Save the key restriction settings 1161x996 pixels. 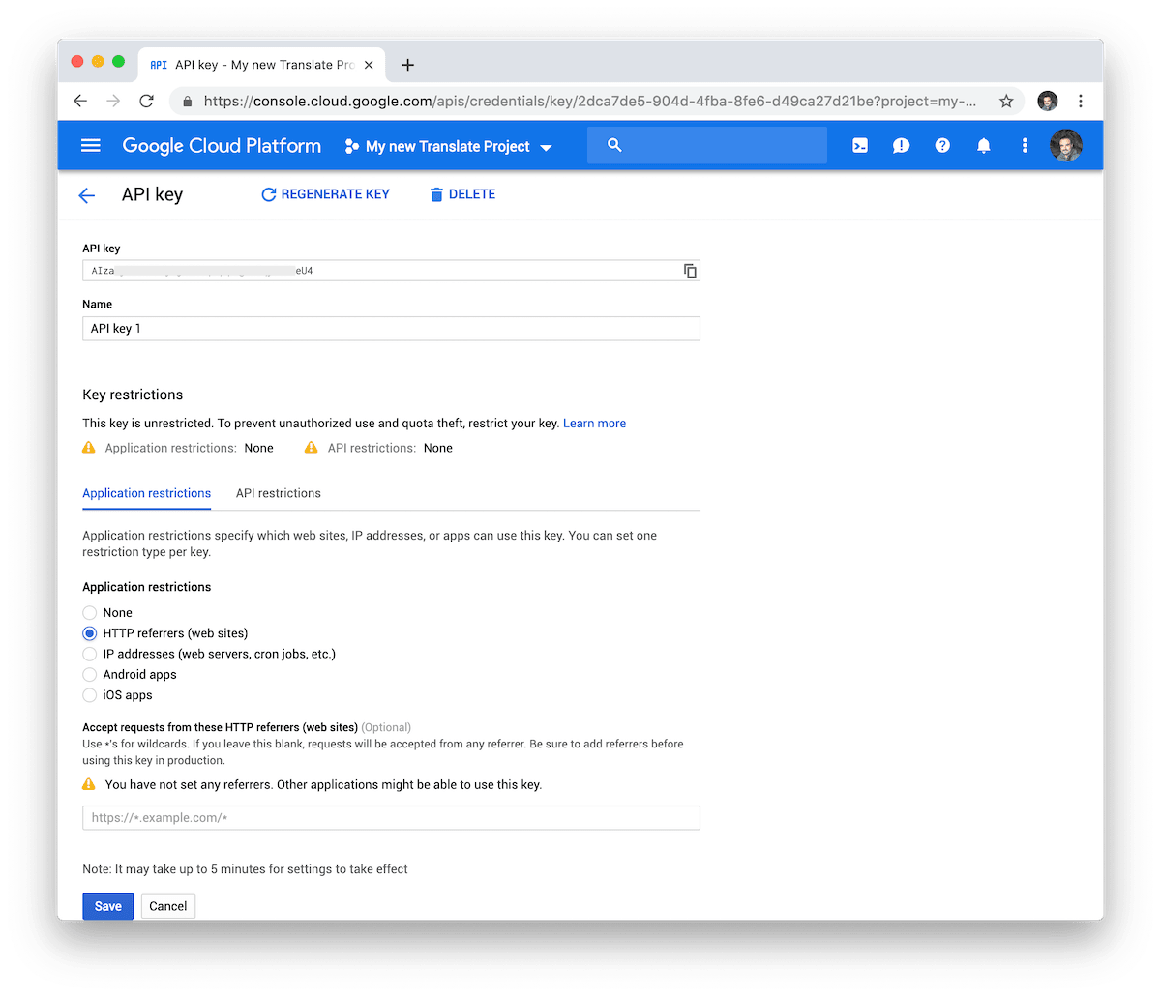[x=107, y=906]
